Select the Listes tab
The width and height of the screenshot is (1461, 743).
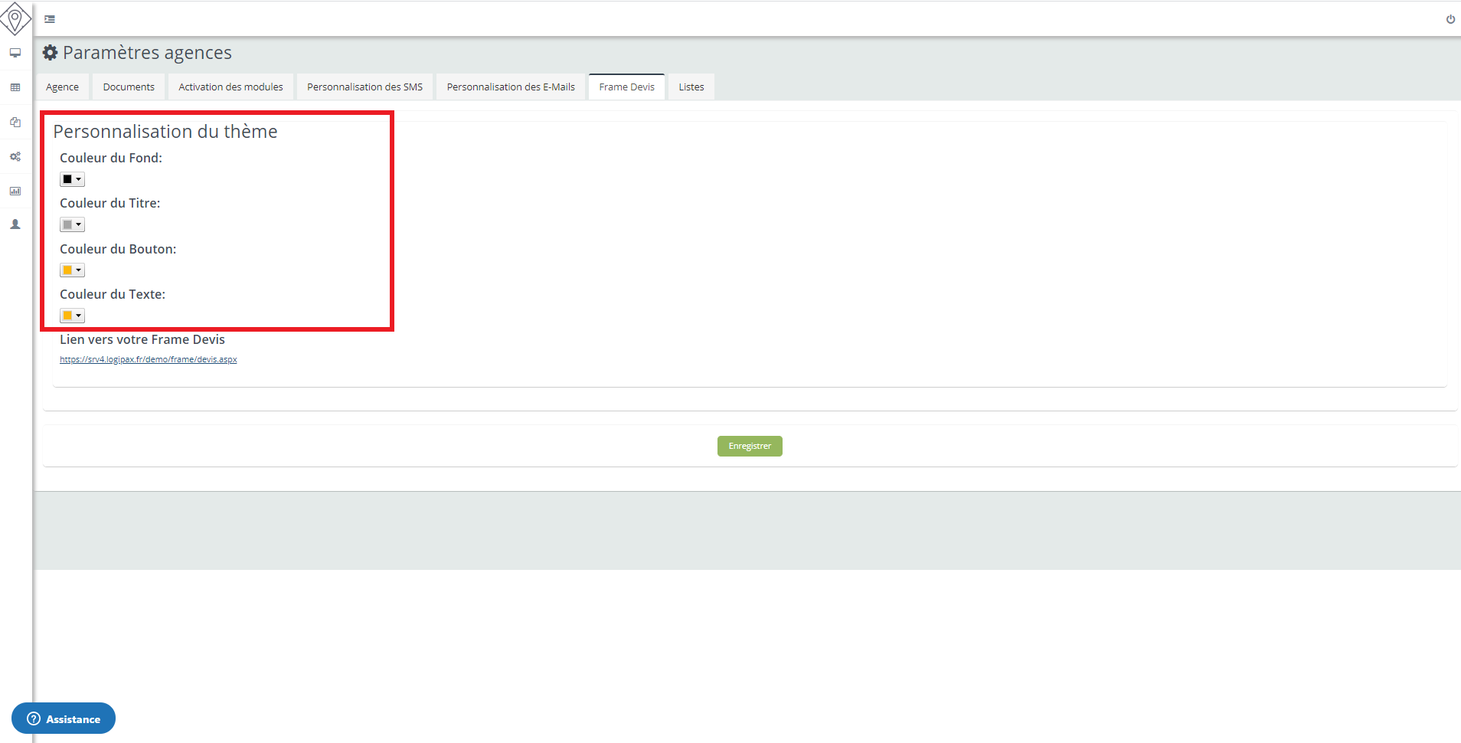tap(691, 87)
